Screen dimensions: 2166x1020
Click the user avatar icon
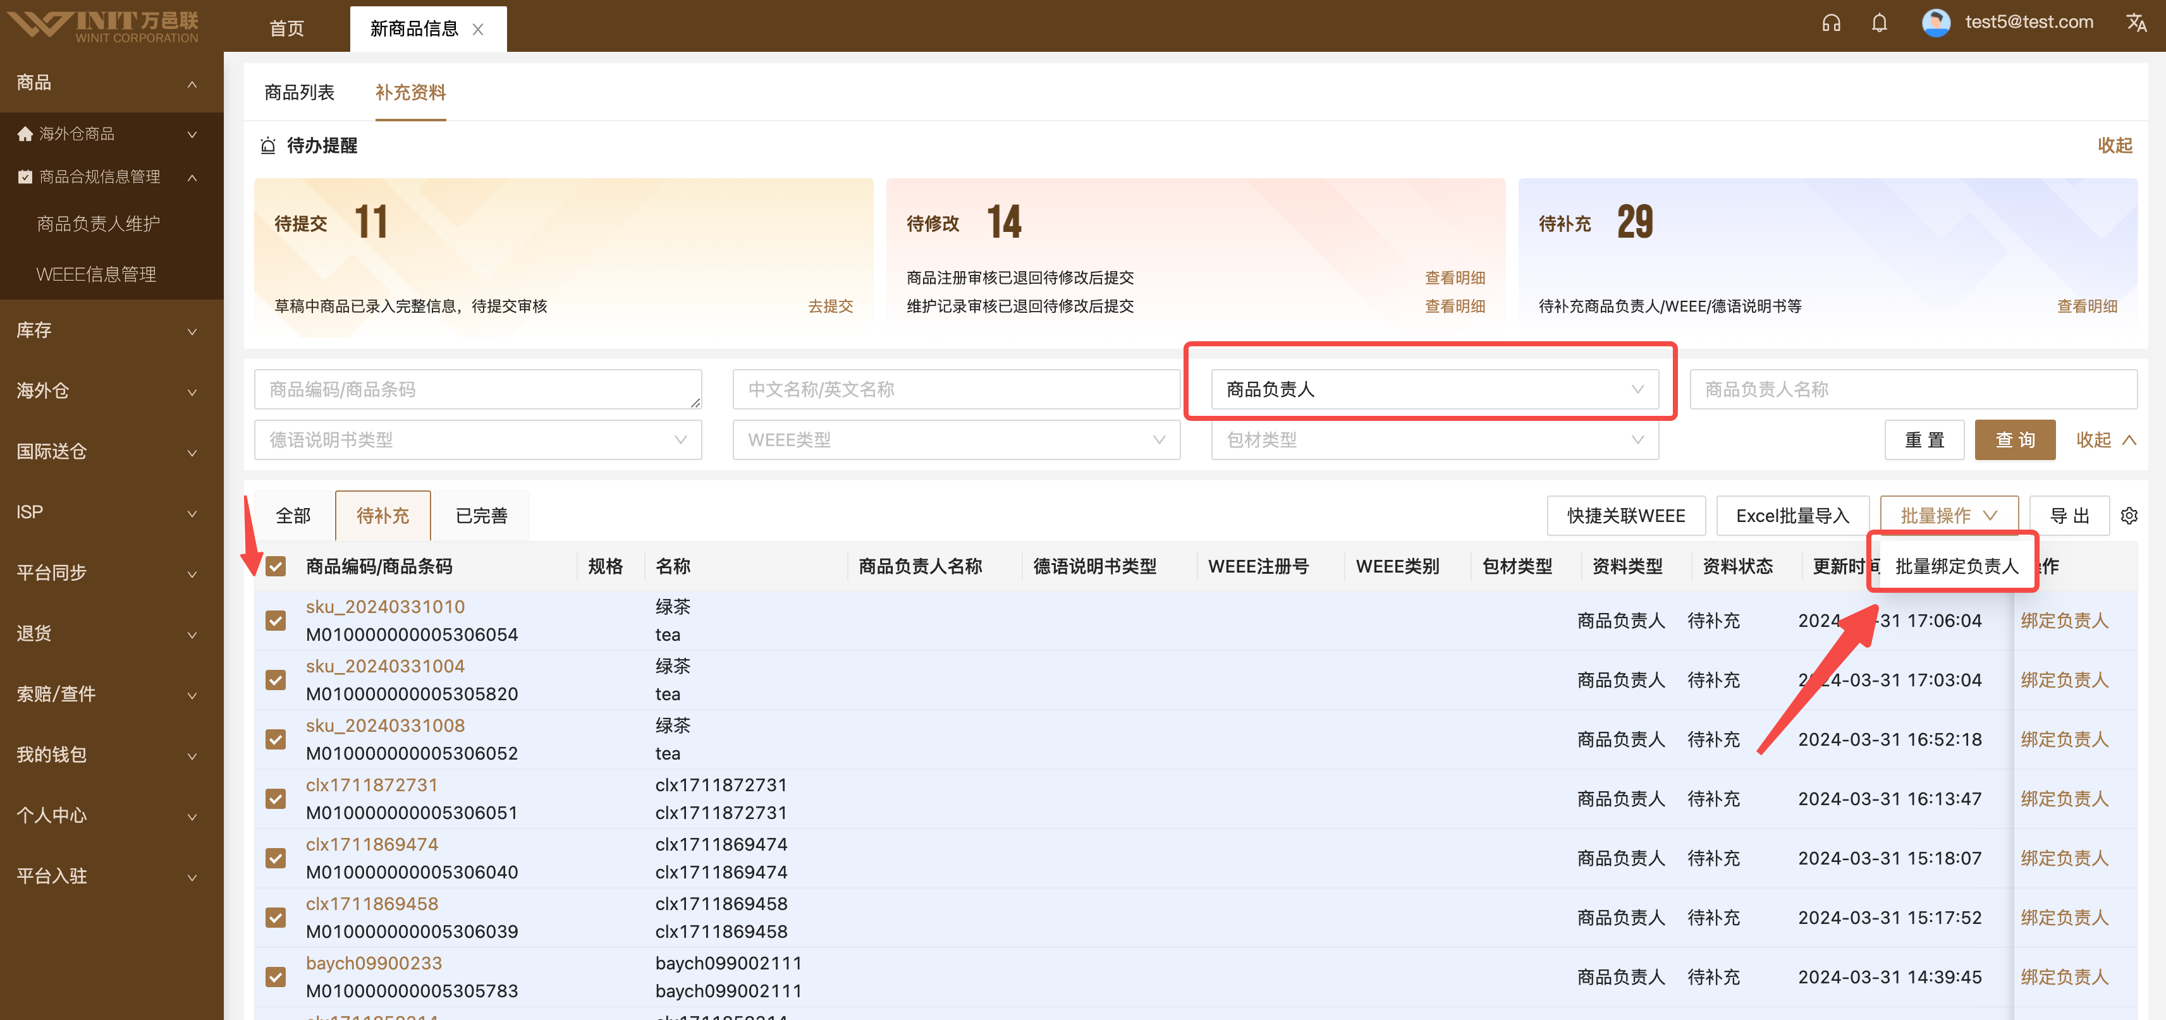point(1936,23)
